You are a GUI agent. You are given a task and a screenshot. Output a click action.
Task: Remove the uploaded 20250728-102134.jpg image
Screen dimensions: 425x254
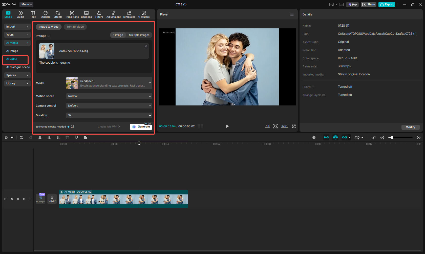146,46
